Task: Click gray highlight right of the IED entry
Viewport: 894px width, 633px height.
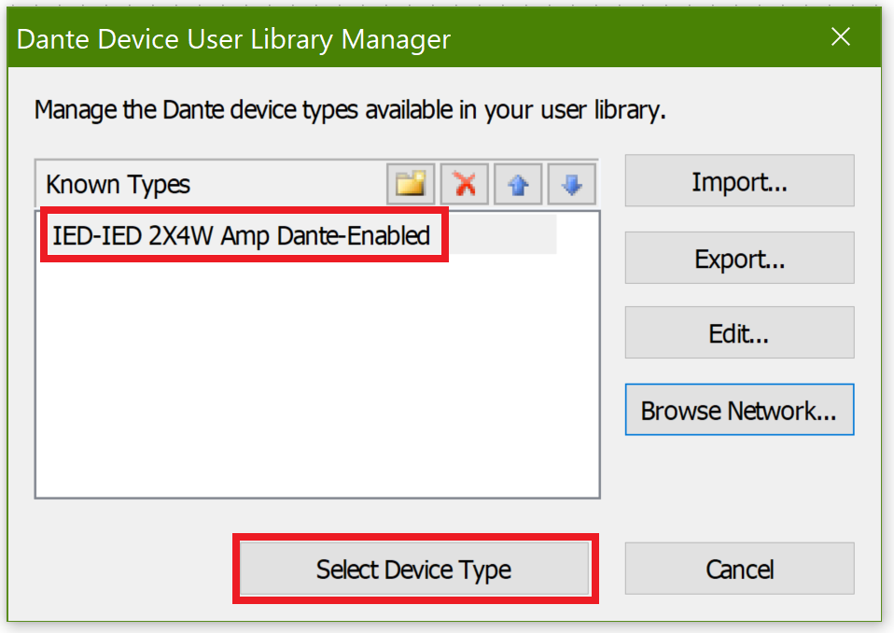Action: (502, 235)
